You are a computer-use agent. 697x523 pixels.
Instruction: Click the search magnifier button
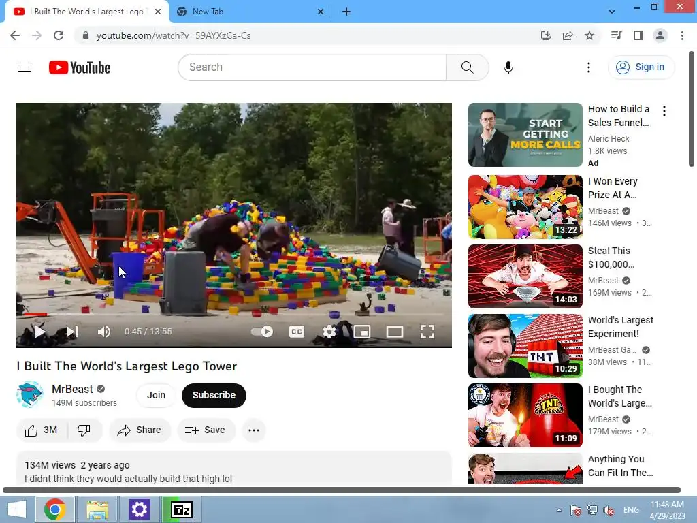[x=467, y=67]
